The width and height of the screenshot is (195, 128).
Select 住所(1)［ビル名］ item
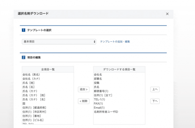pyautogui.click(x=48, y=120)
